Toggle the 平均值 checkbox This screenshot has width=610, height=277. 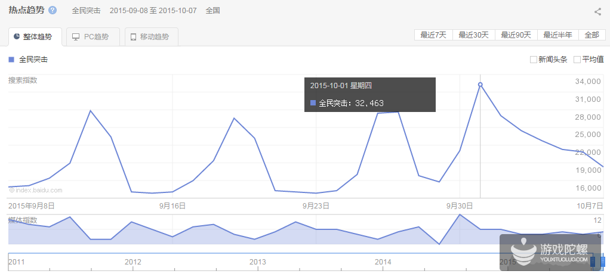pos(577,60)
